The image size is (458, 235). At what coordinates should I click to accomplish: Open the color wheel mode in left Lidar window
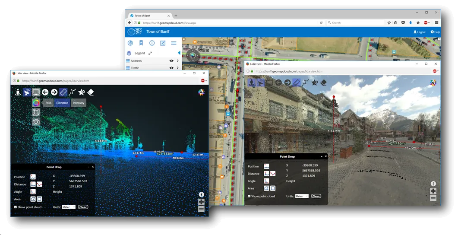click(36, 102)
